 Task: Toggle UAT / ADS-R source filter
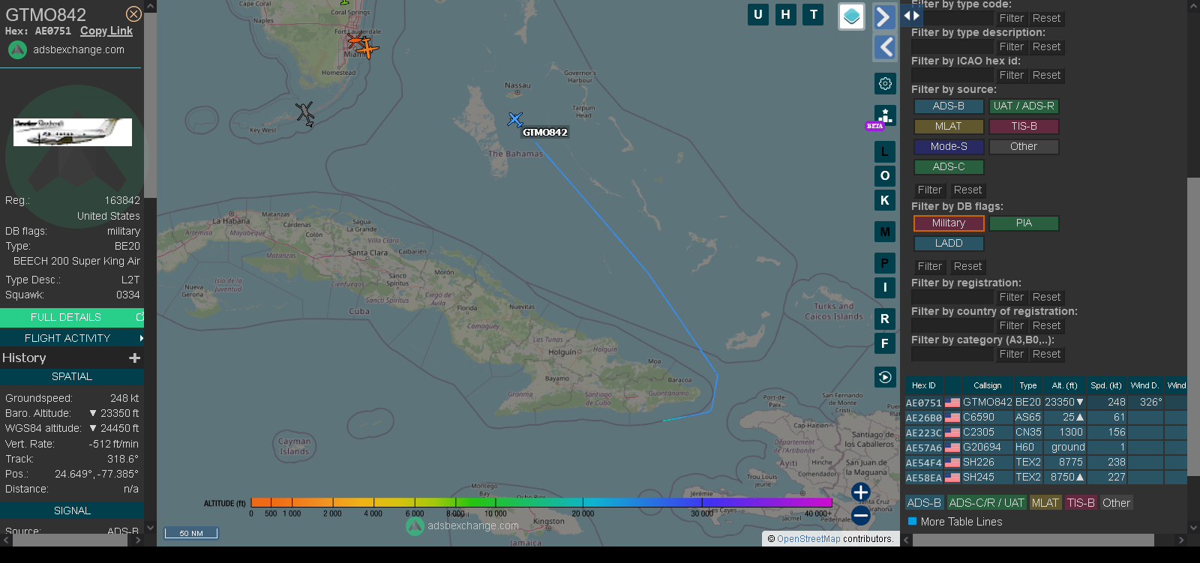[x=1024, y=106]
